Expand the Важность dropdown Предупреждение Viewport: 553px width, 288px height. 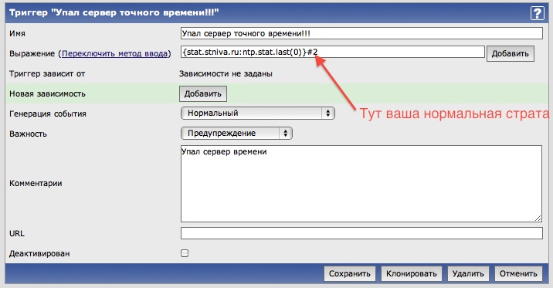pyautogui.click(x=236, y=134)
